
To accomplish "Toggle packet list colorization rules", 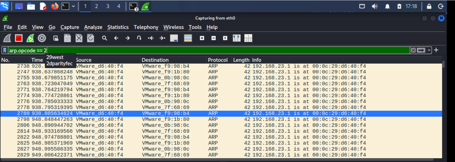I will [x=188, y=38].
